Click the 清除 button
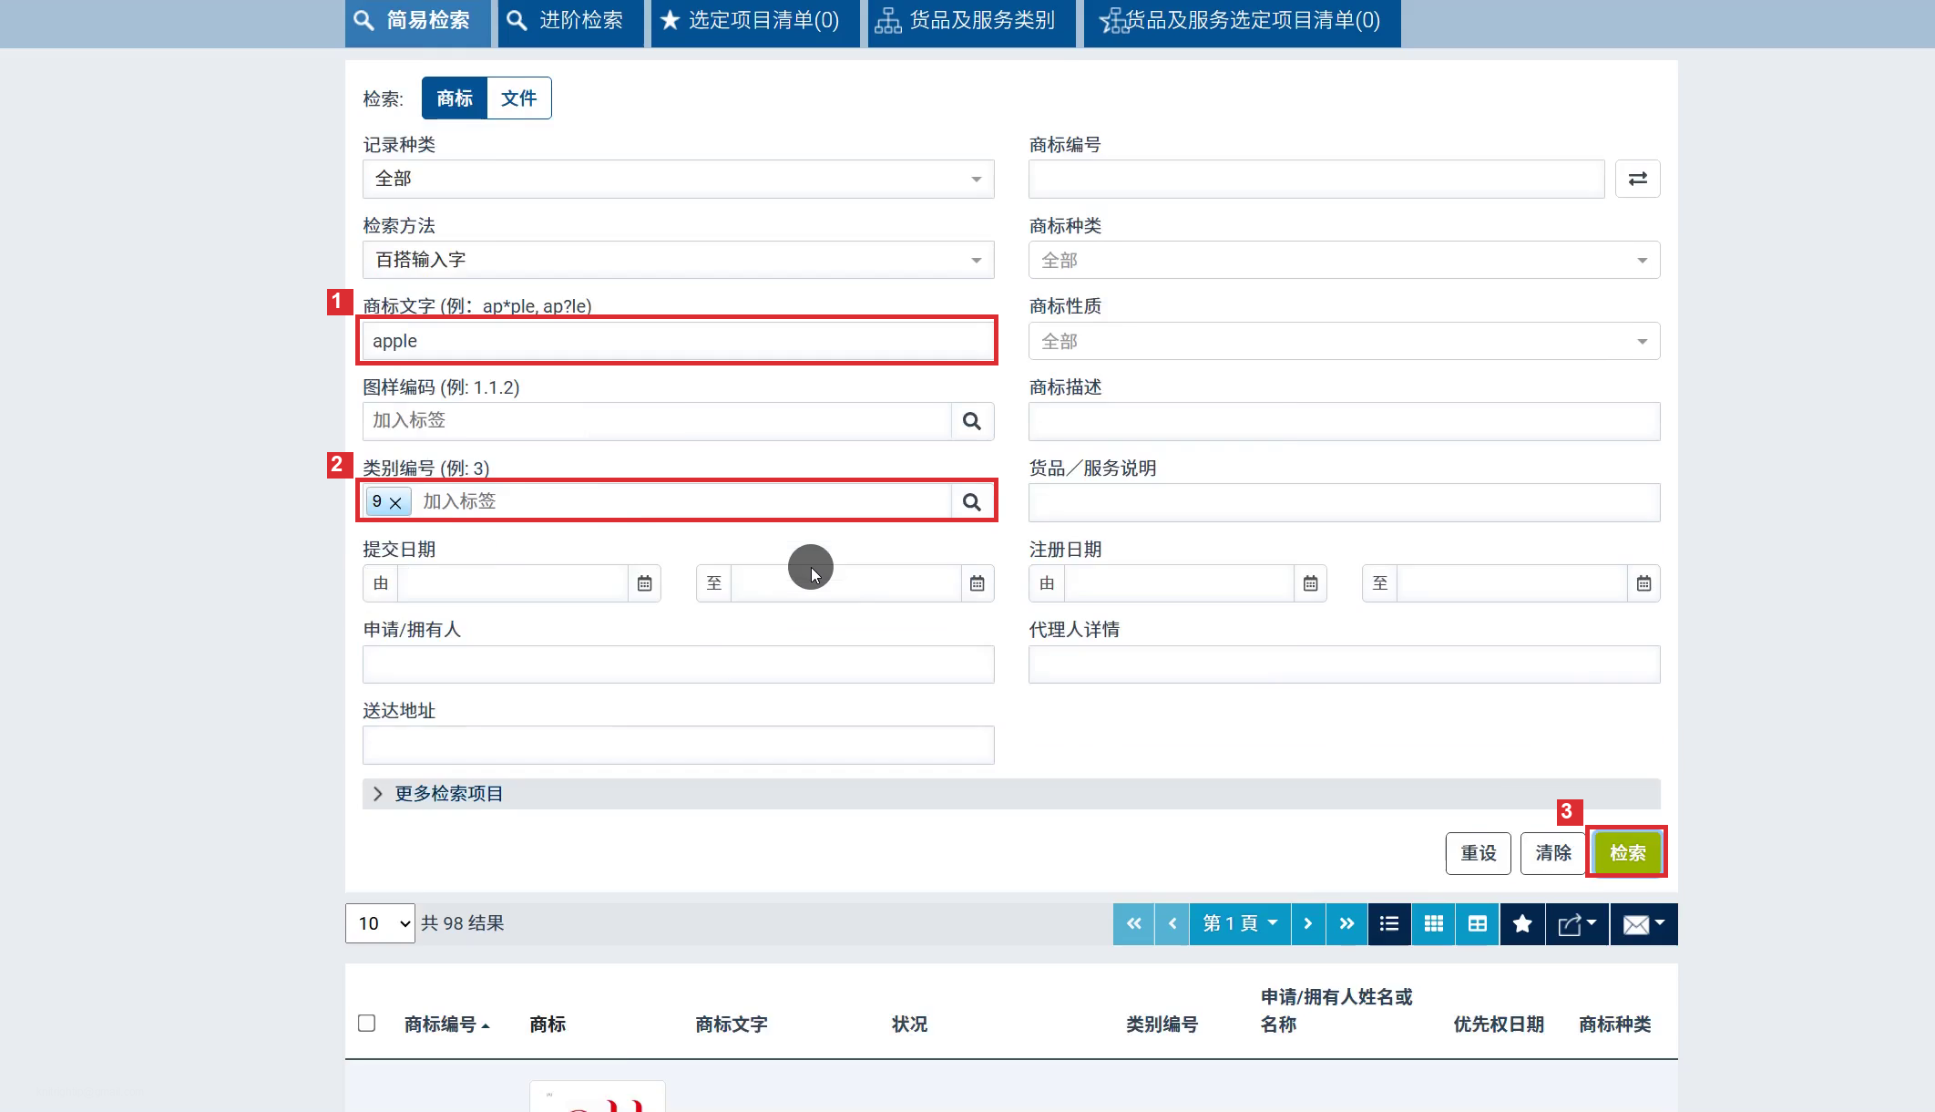Viewport: 1935px width, 1112px height. point(1552,853)
